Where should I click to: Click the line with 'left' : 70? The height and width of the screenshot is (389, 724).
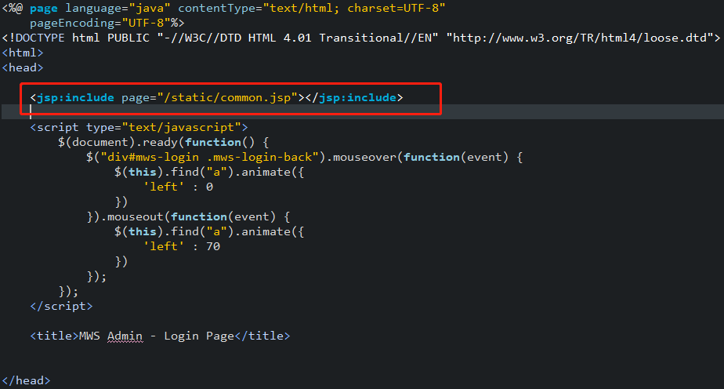(x=182, y=246)
